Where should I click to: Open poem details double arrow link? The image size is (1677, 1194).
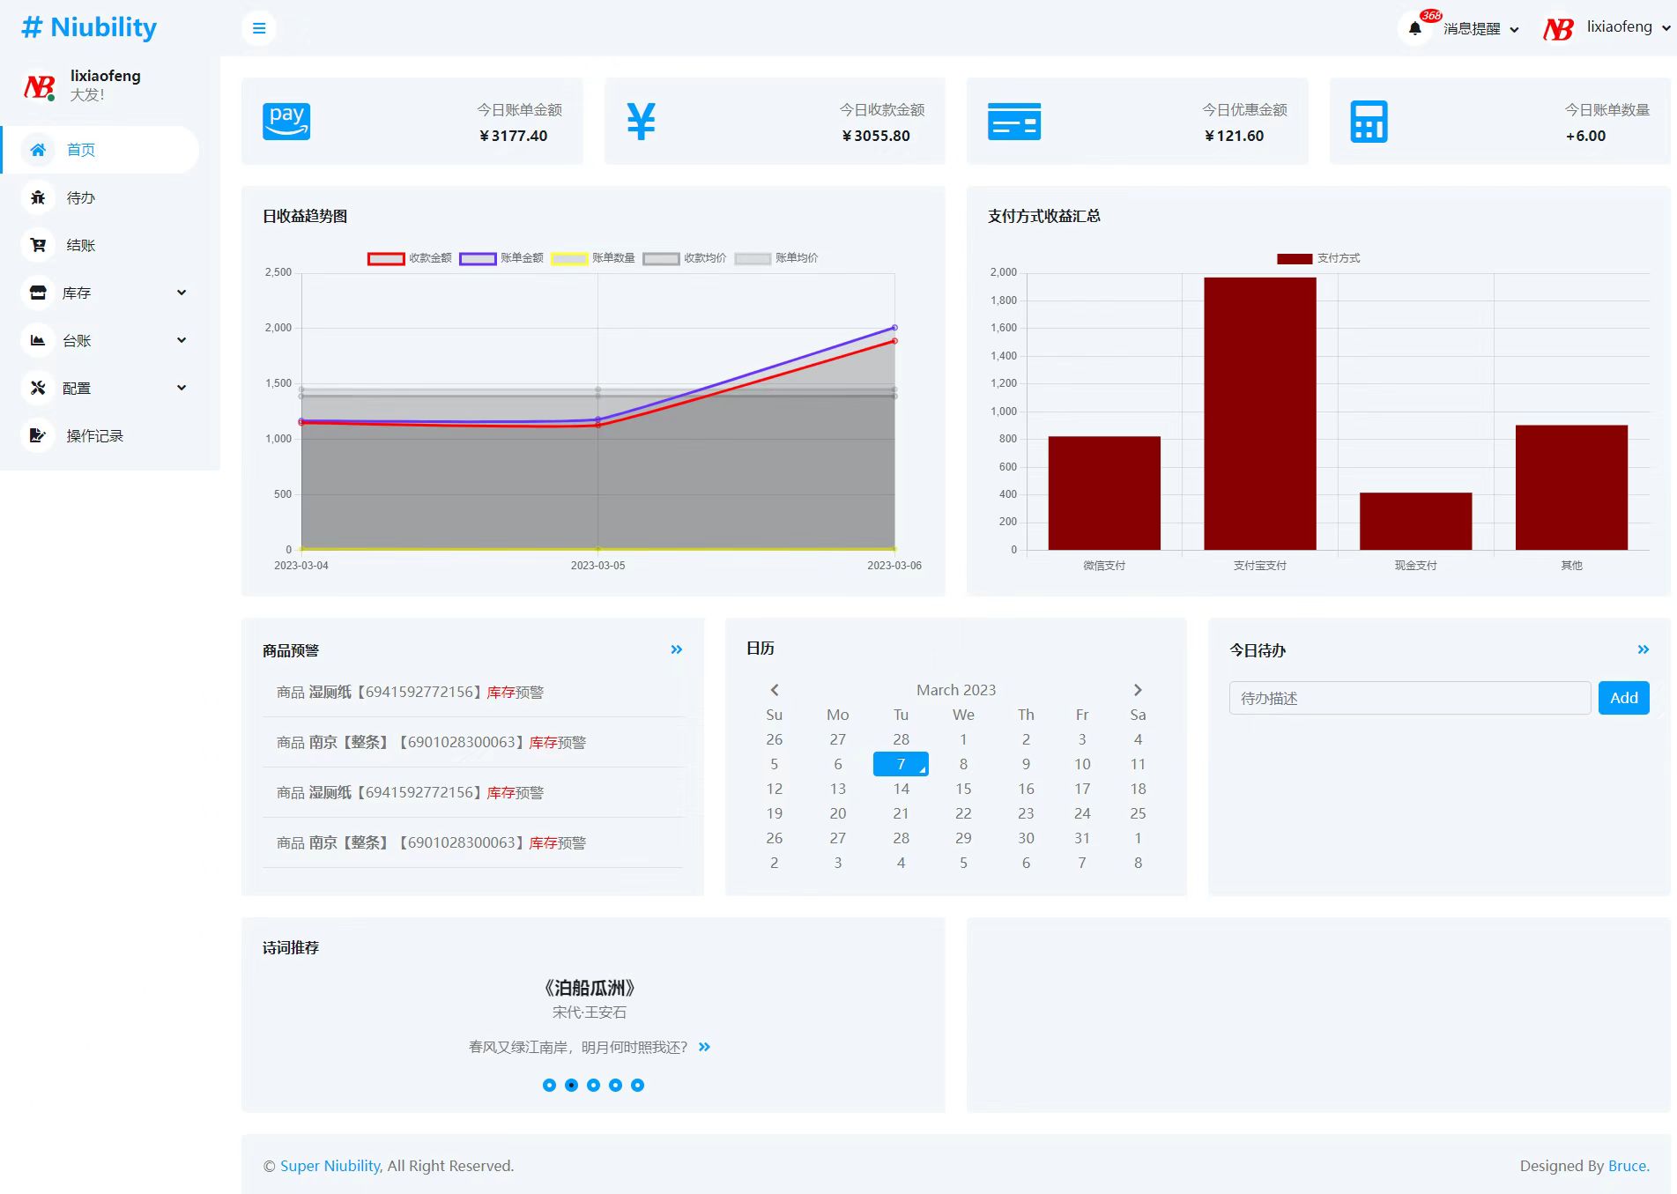click(704, 1047)
